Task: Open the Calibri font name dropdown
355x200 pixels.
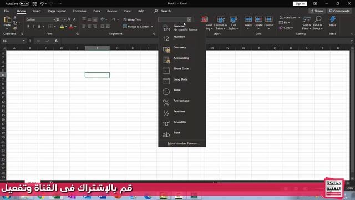Action: click(54, 19)
